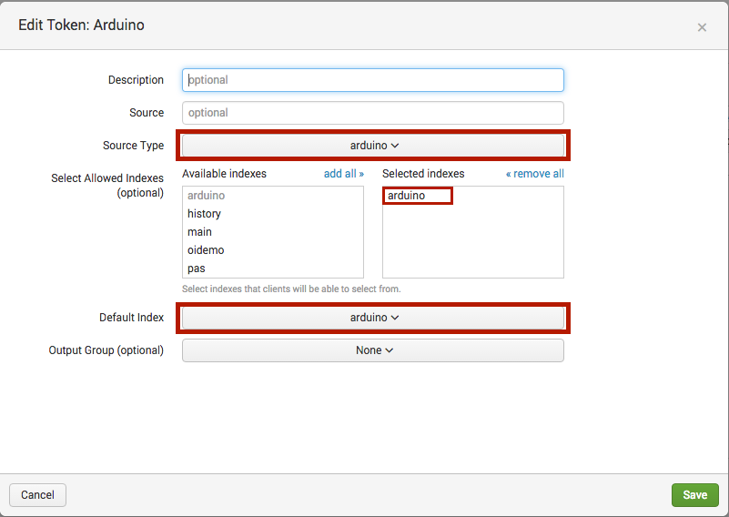Click empty area of Selected indexes box
The width and height of the screenshot is (729, 517).
click(473, 242)
